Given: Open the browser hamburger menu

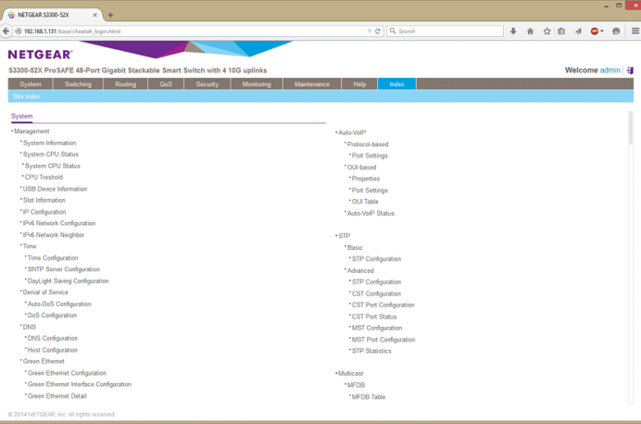Looking at the screenshot, I should pos(635,31).
